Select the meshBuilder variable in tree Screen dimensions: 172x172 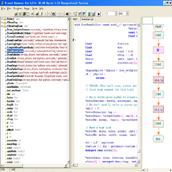(13, 87)
